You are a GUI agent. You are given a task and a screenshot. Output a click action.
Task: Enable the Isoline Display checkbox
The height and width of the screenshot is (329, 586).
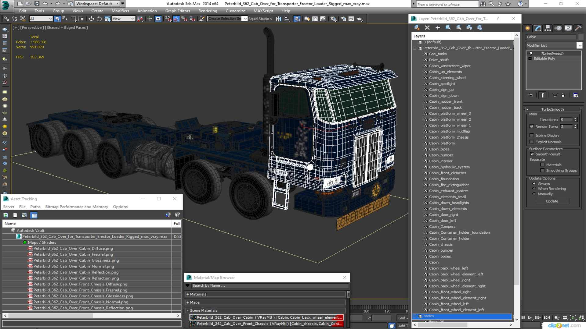[x=532, y=135]
